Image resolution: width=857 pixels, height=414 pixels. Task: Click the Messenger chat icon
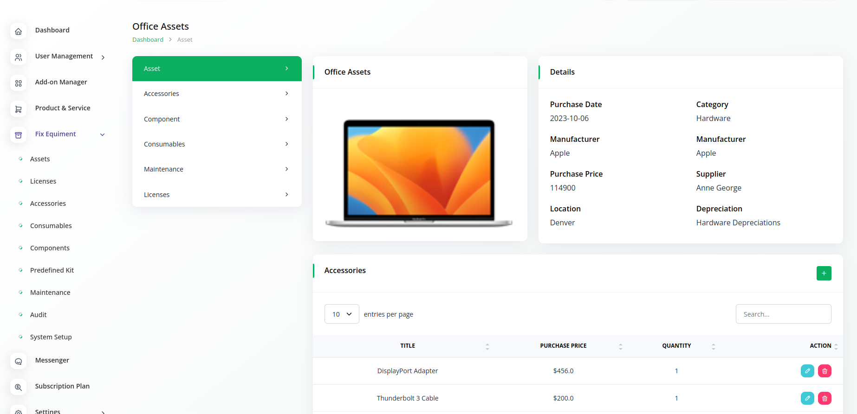(18, 362)
